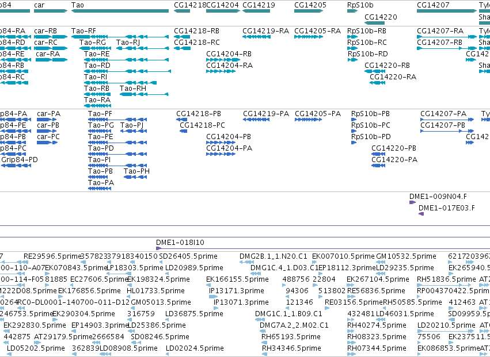The width and height of the screenshot is (490, 357).
Task: Click the car-PC protein label
Action: [x=48, y=137]
